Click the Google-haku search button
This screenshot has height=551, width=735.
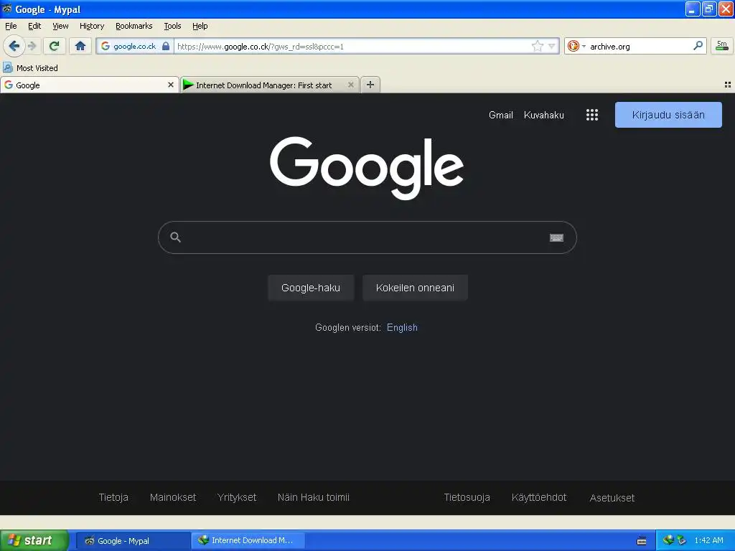(x=311, y=288)
